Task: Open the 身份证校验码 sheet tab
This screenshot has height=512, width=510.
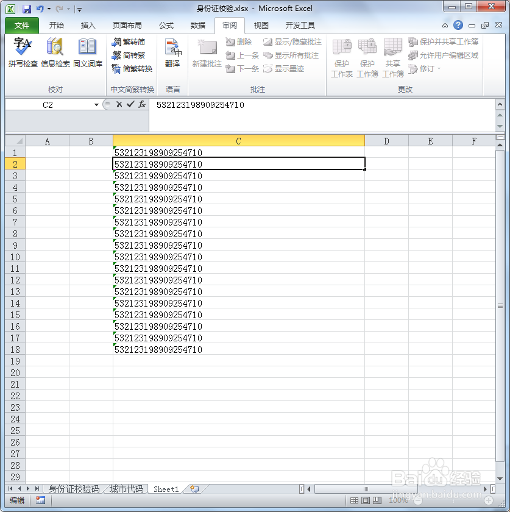Action: (x=74, y=489)
